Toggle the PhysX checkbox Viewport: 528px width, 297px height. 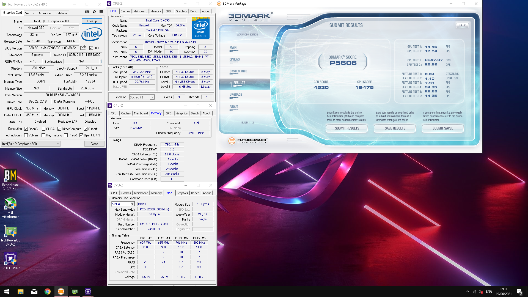66,135
